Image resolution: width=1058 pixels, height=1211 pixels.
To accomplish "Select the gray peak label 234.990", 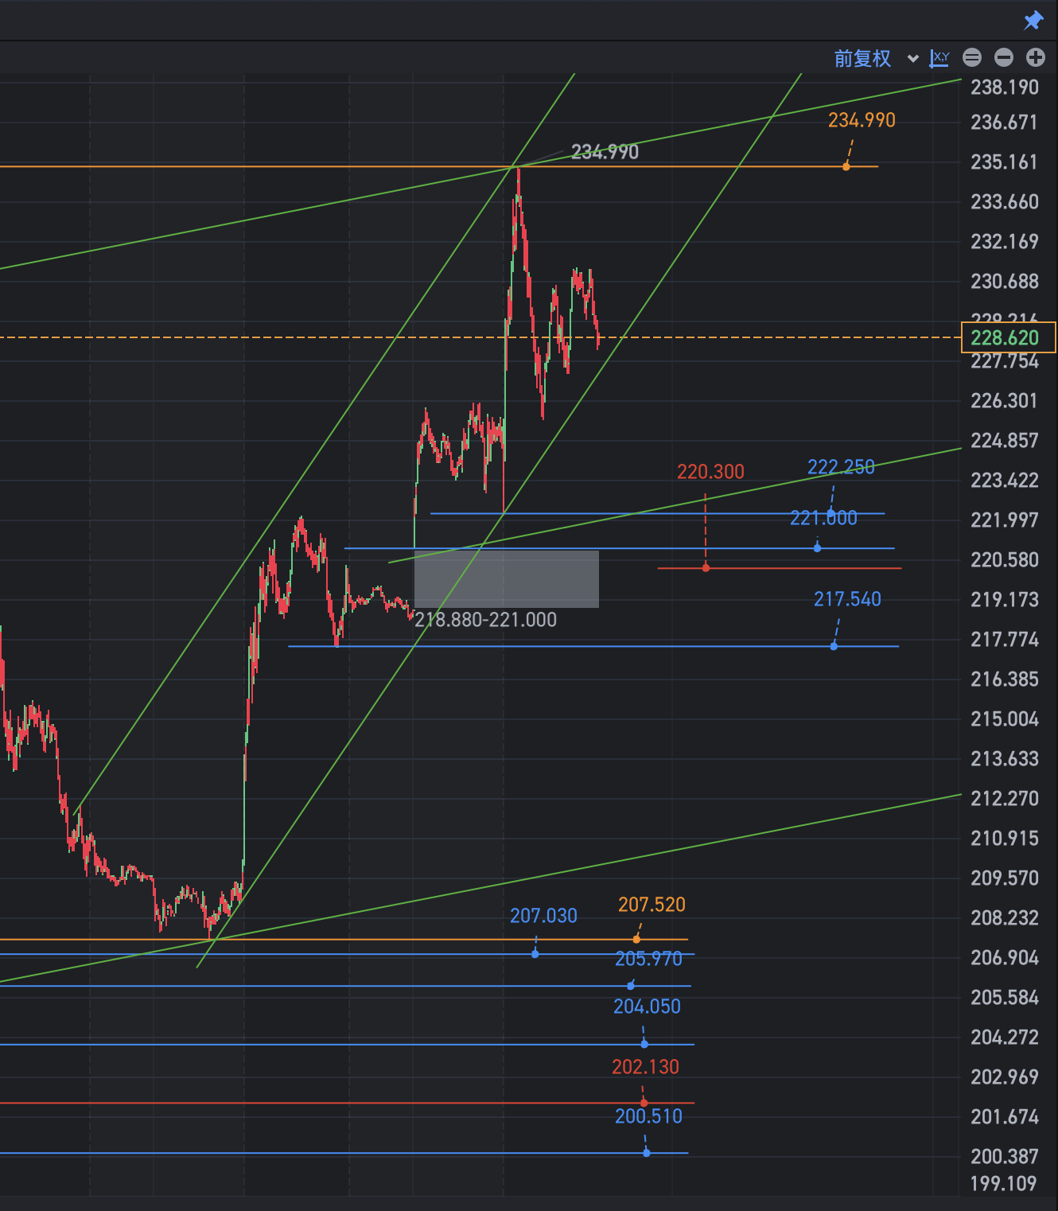I will click(605, 152).
